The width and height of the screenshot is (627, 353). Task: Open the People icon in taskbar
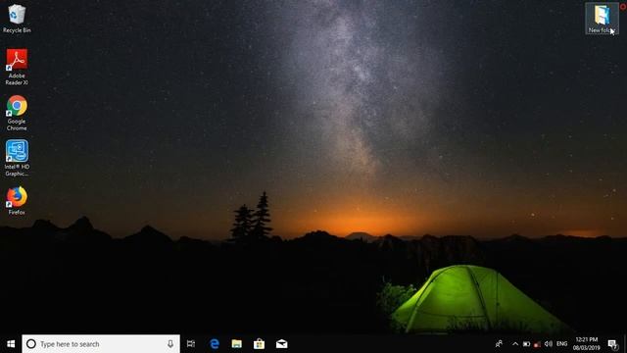point(499,344)
